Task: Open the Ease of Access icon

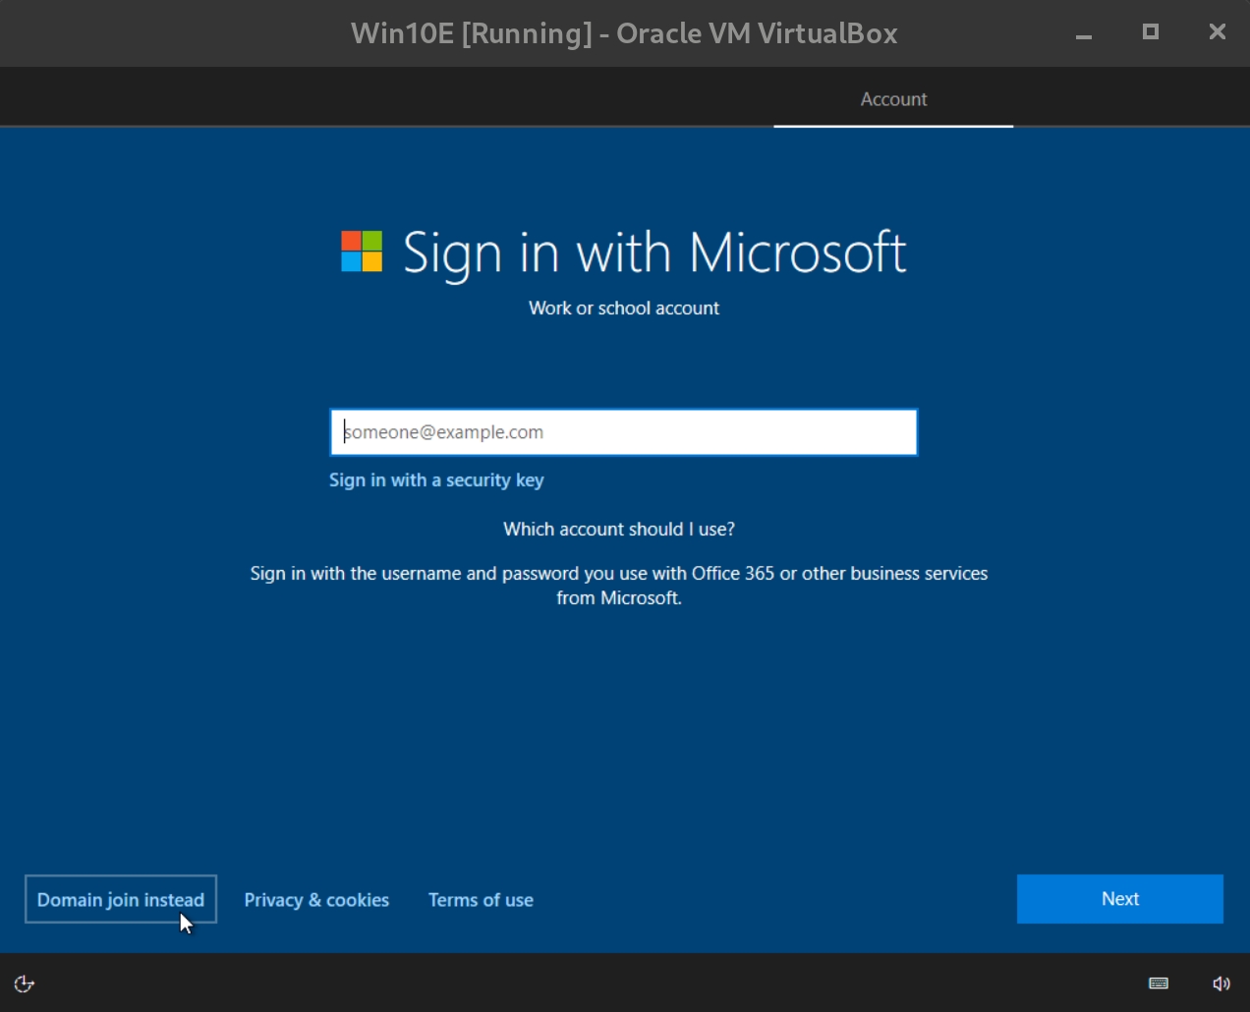Action: point(25,984)
